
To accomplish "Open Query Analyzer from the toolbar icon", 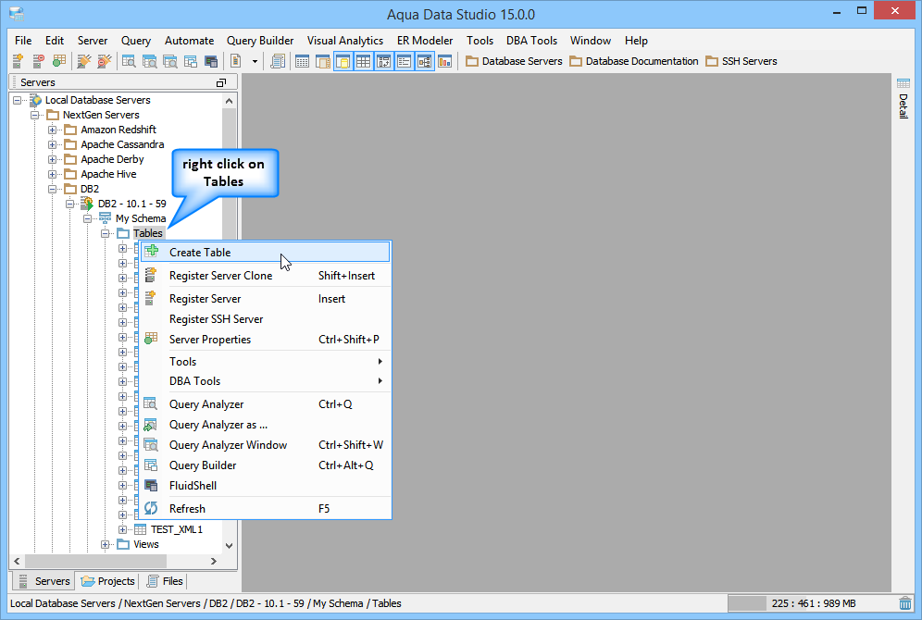I will (x=129, y=60).
